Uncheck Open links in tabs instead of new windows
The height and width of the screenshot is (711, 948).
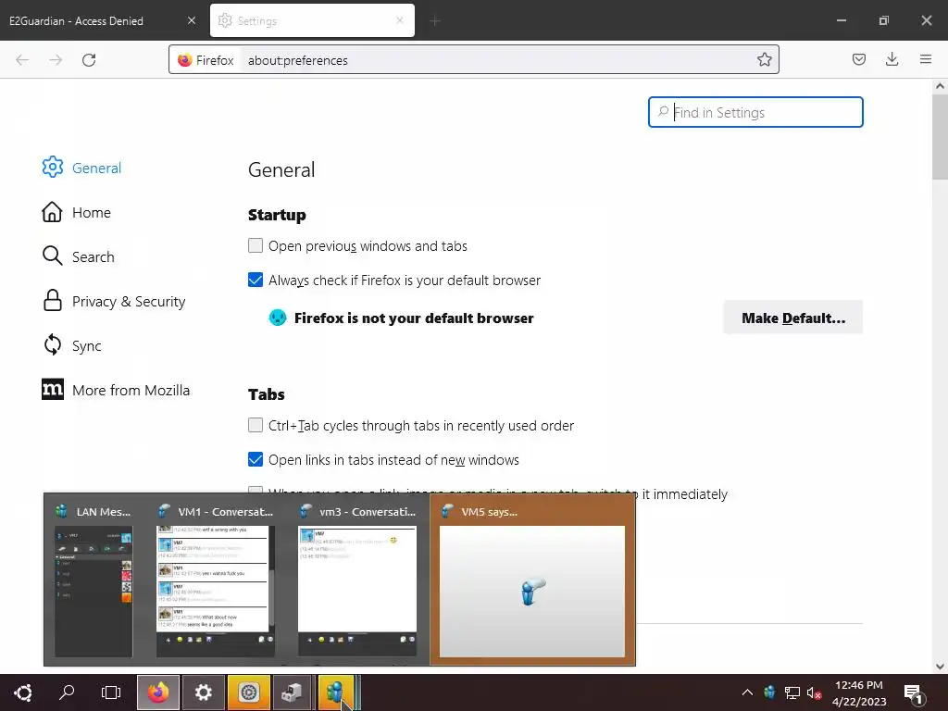pyautogui.click(x=256, y=459)
